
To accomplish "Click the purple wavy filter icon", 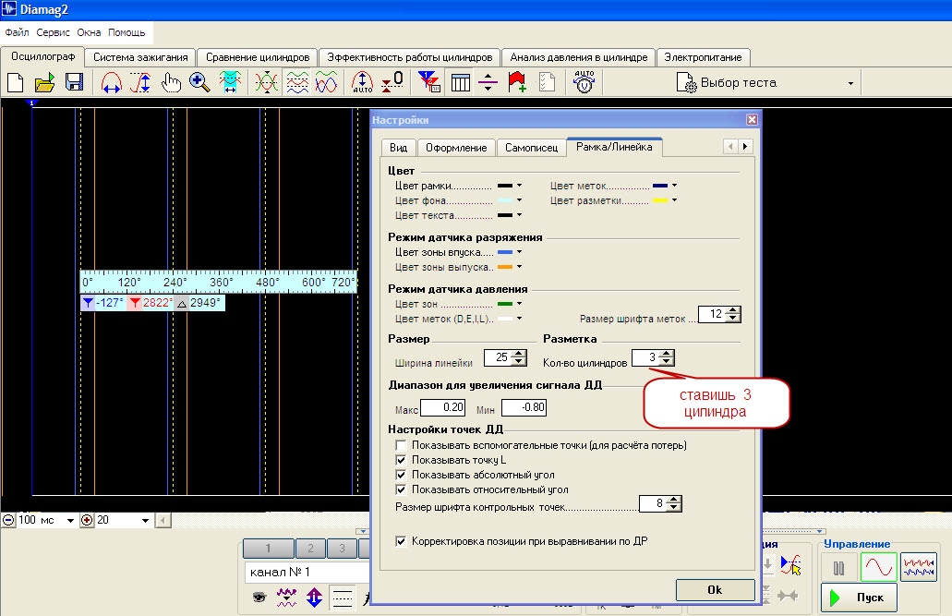I will tap(286, 598).
